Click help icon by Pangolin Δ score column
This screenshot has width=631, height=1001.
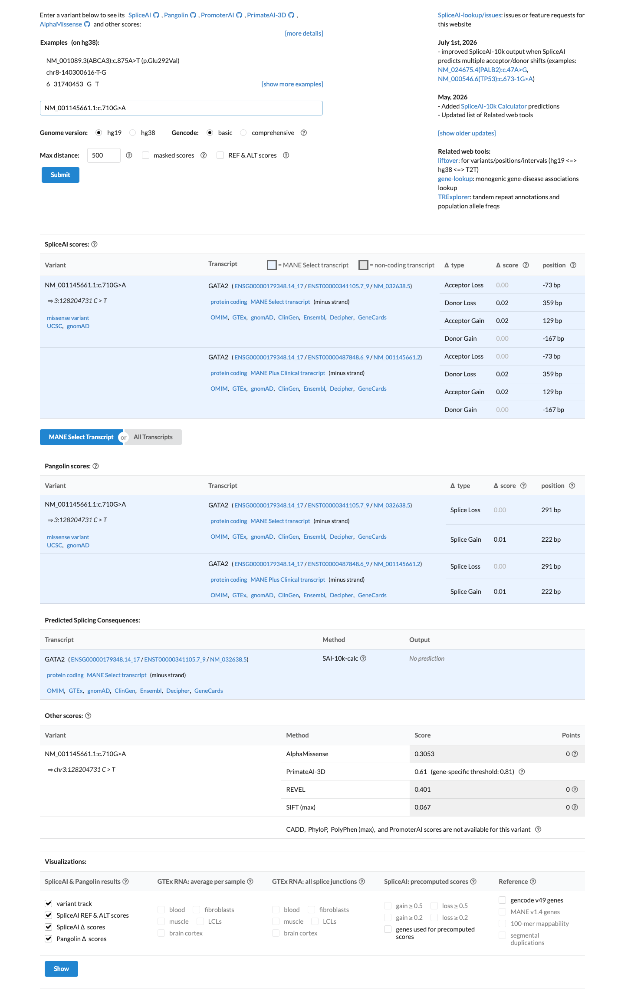point(523,486)
